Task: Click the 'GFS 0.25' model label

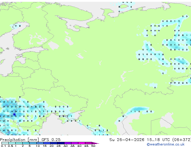Action: (x=51, y=140)
